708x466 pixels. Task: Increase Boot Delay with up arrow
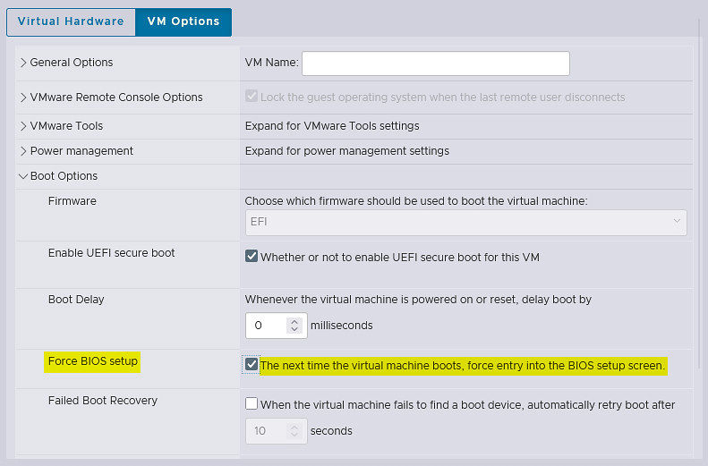click(x=294, y=321)
